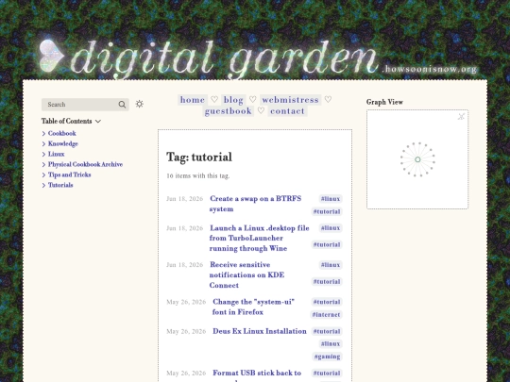The image size is (510, 382).
Task: Open Launch a Linux .desktop file article
Action: tap(259, 238)
